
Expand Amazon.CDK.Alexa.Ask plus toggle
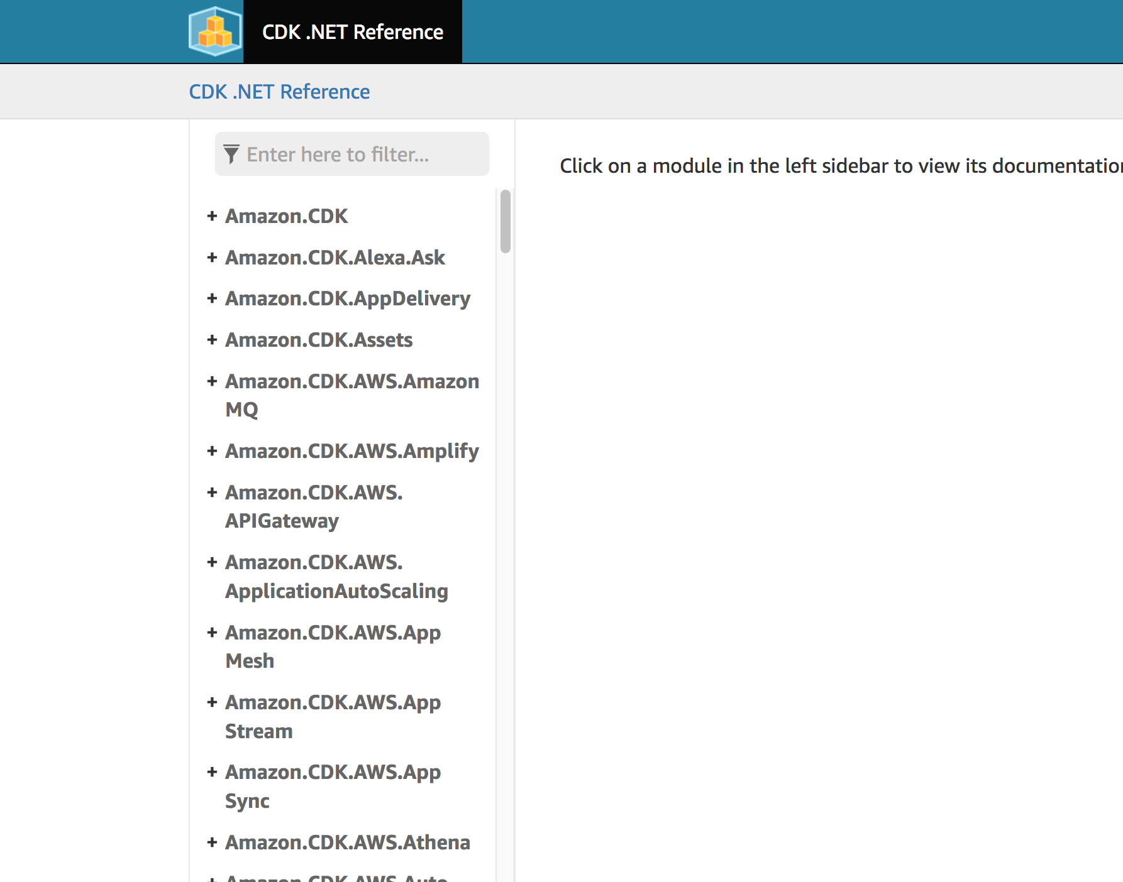212,258
